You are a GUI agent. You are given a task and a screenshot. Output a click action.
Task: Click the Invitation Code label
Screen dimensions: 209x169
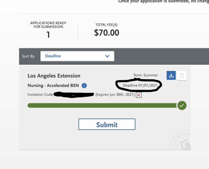coord(40,95)
